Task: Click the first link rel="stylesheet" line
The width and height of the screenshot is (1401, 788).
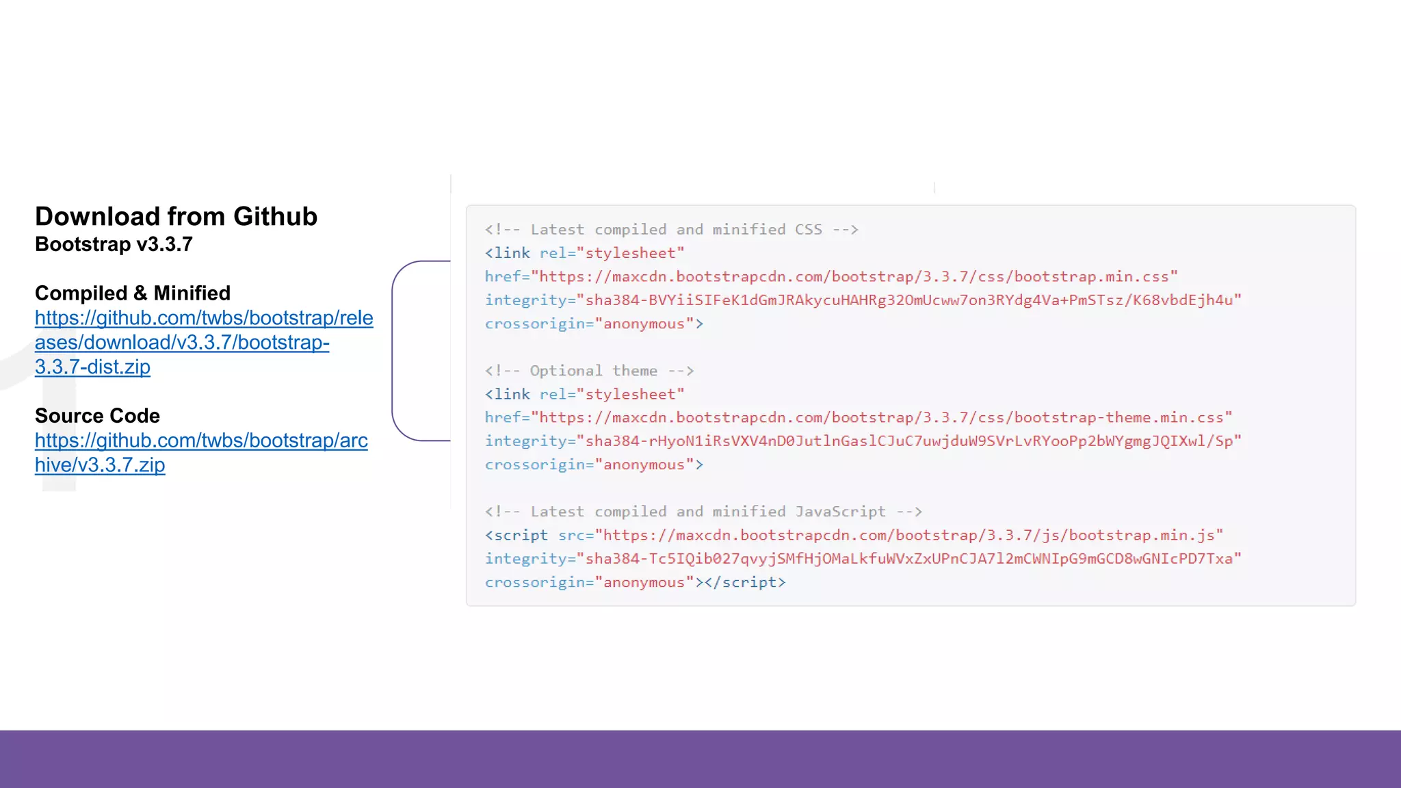Action: coord(584,253)
